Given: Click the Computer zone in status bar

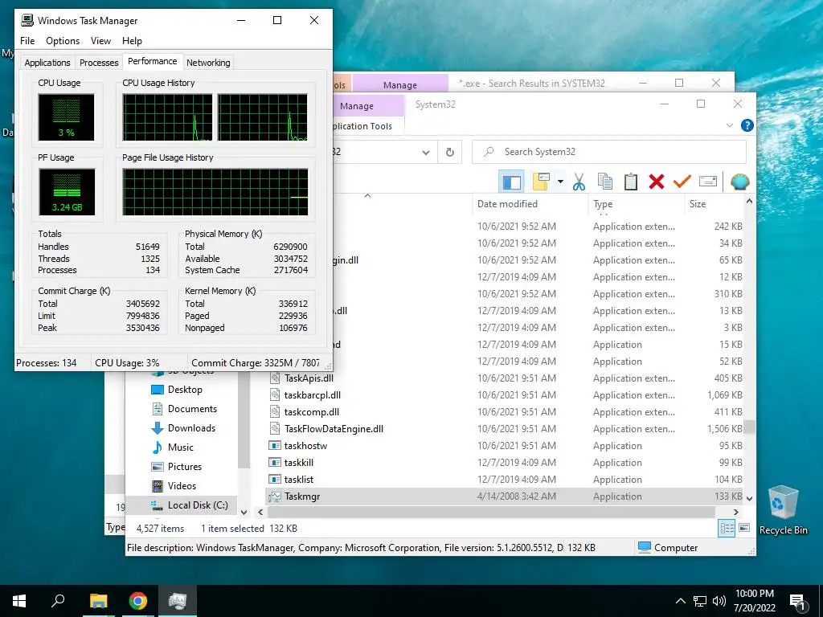Looking at the screenshot, I should [668, 548].
